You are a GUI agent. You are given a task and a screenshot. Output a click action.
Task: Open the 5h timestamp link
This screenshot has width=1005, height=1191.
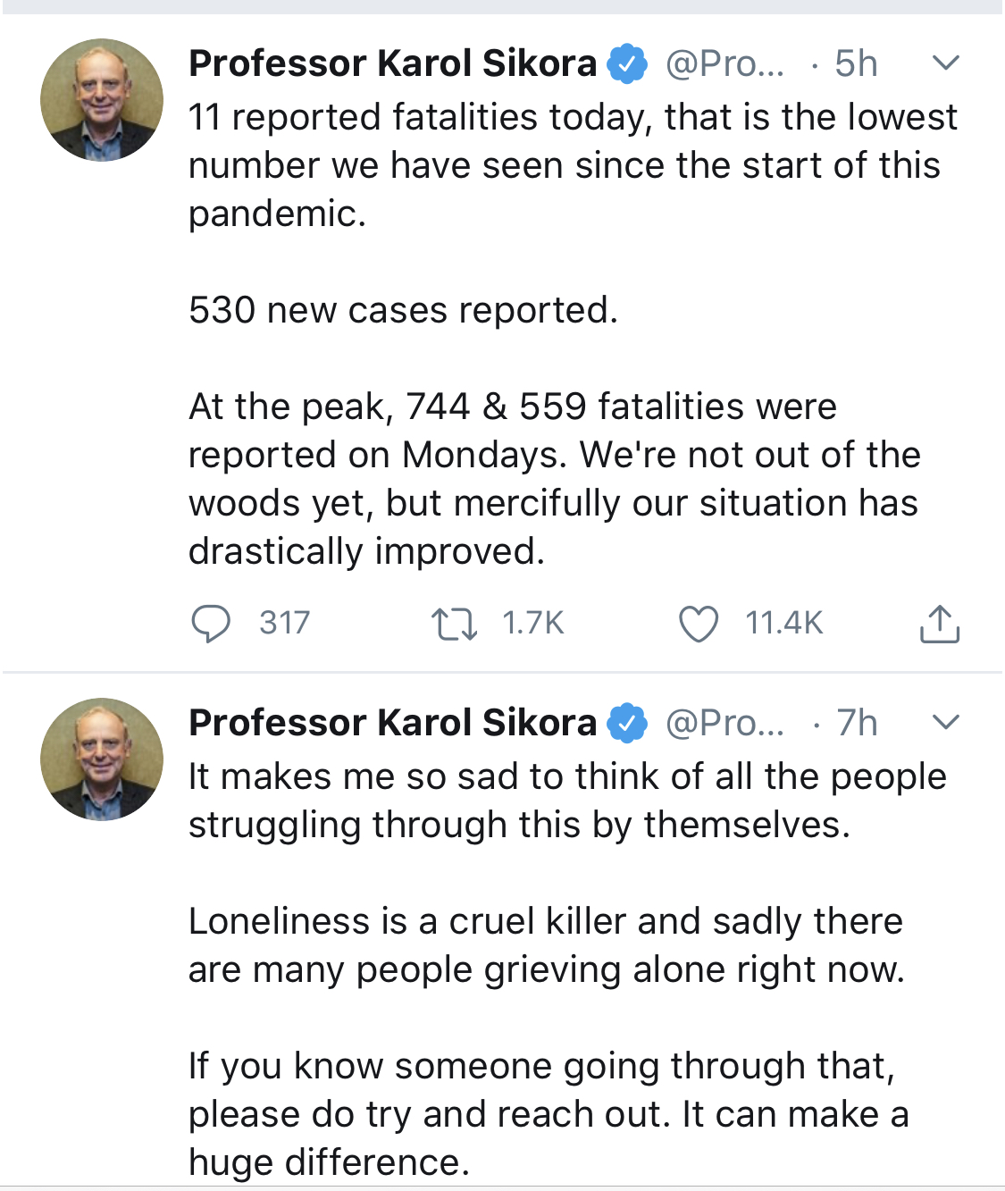(856, 63)
